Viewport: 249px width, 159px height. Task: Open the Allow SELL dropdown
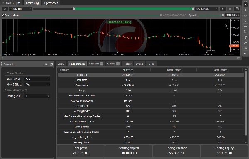coord(37,85)
